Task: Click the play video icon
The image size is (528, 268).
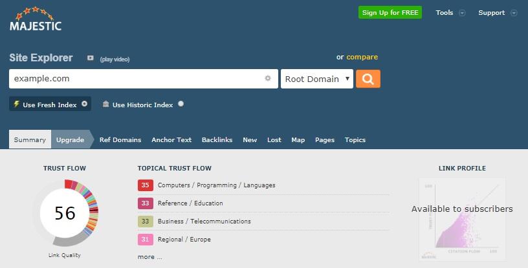Action: [90, 58]
